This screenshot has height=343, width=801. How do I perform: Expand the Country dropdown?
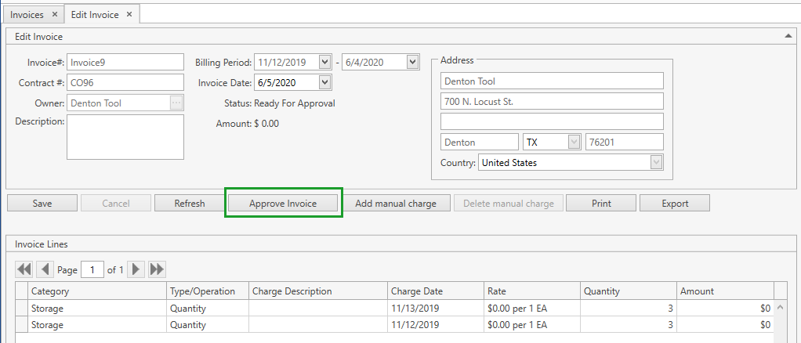[656, 163]
